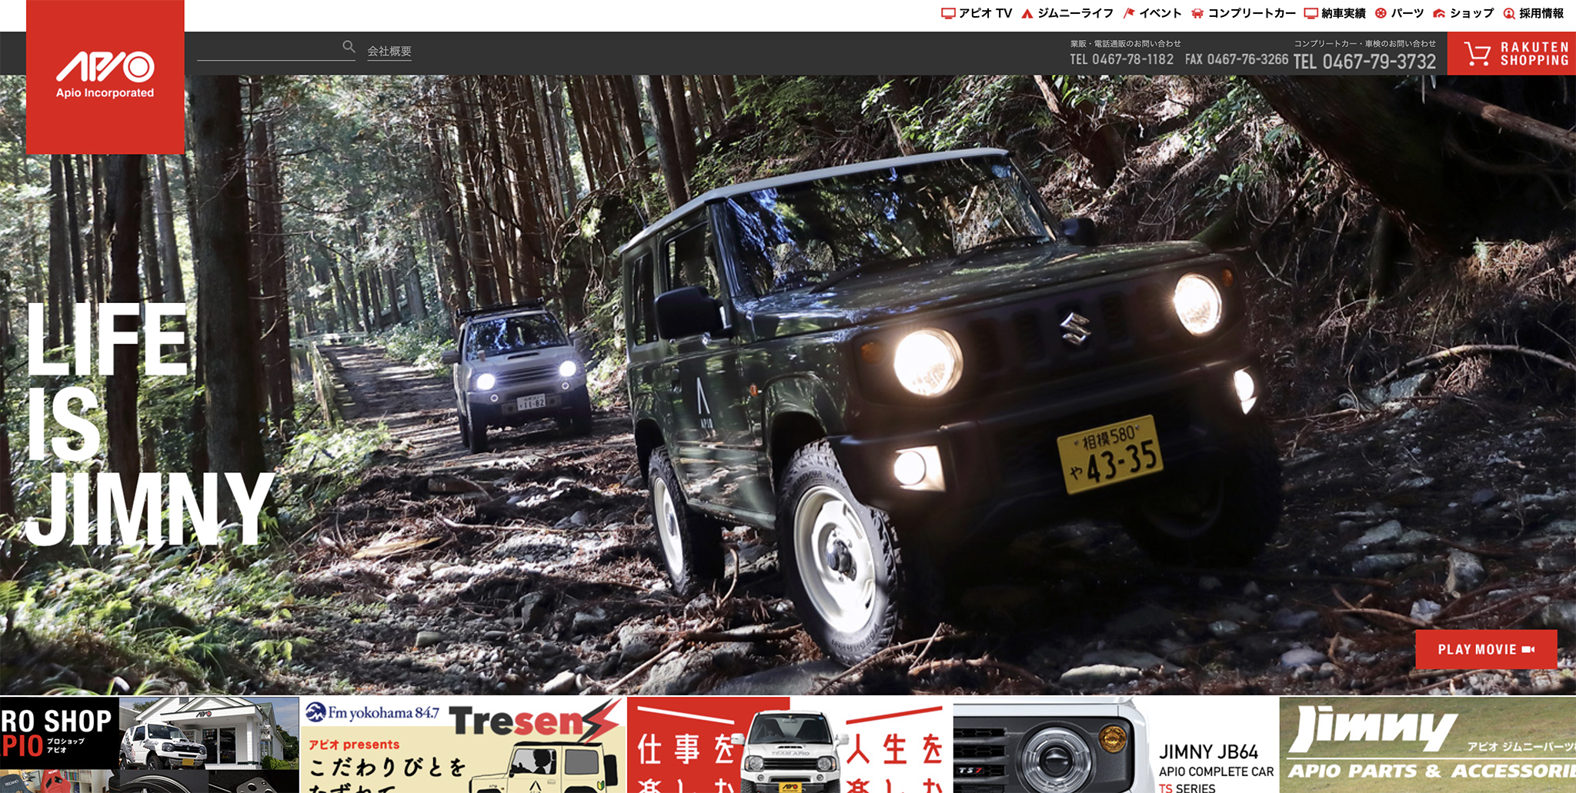
Task: Select the 納車実績 menu item
Action: (1335, 13)
